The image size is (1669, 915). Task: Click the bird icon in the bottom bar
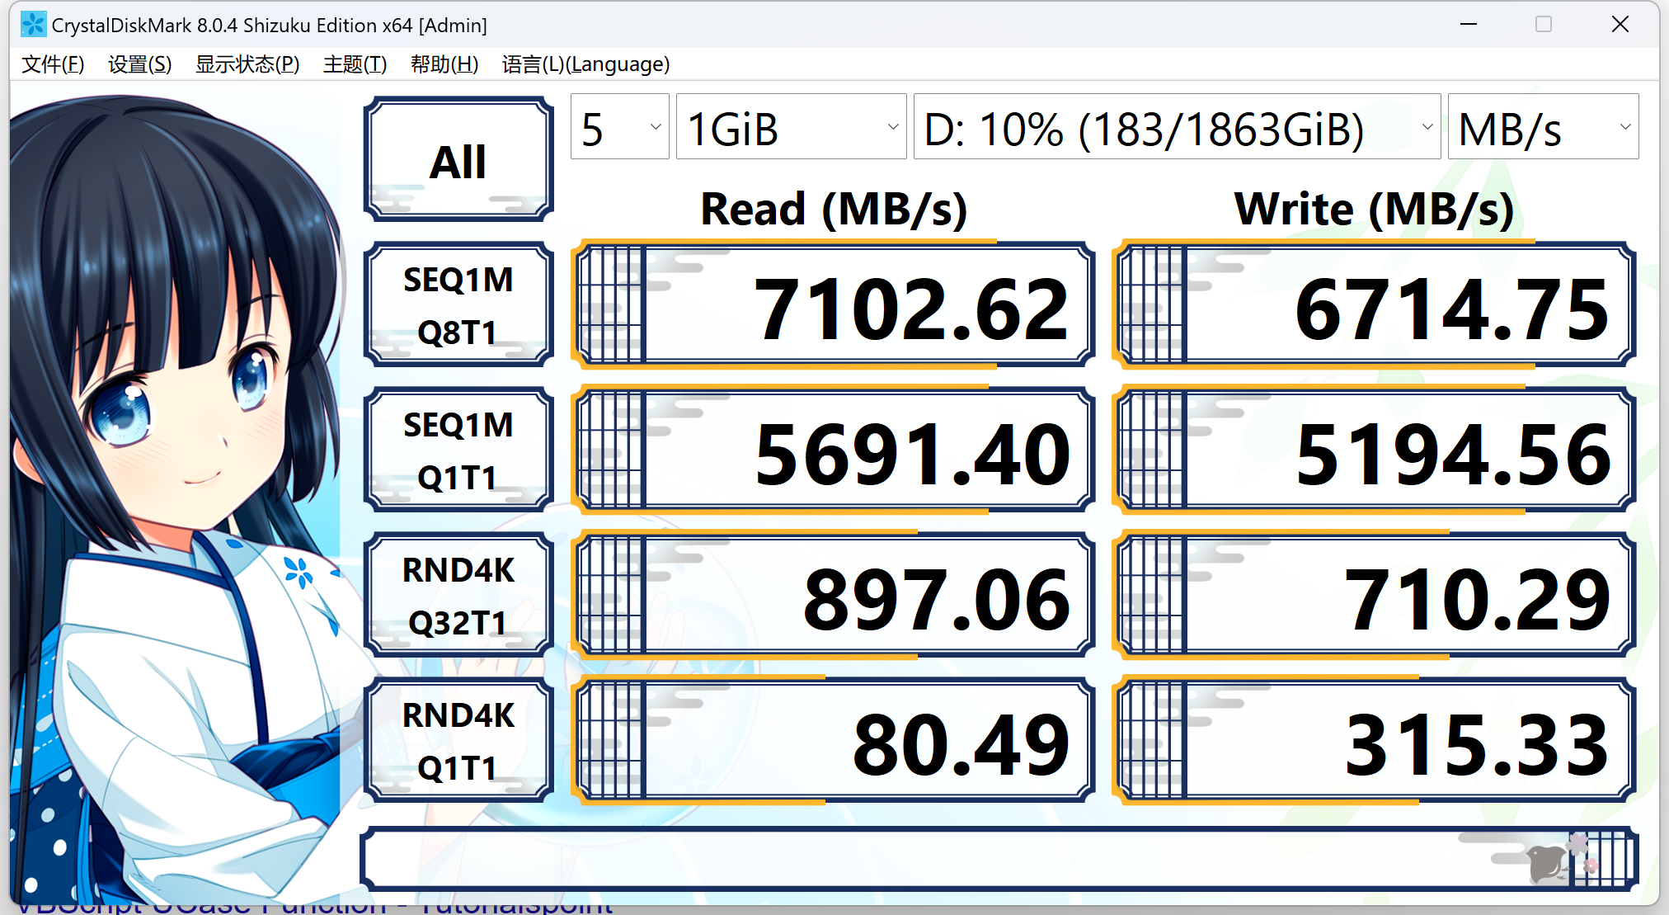click(x=1547, y=863)
